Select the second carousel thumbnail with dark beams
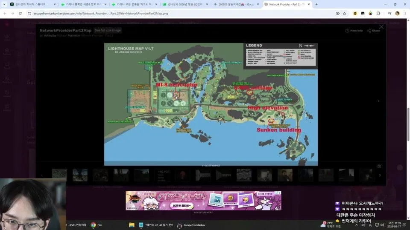Image resolution: width=410 pixels, height=230 pixels. click(80, 175)
